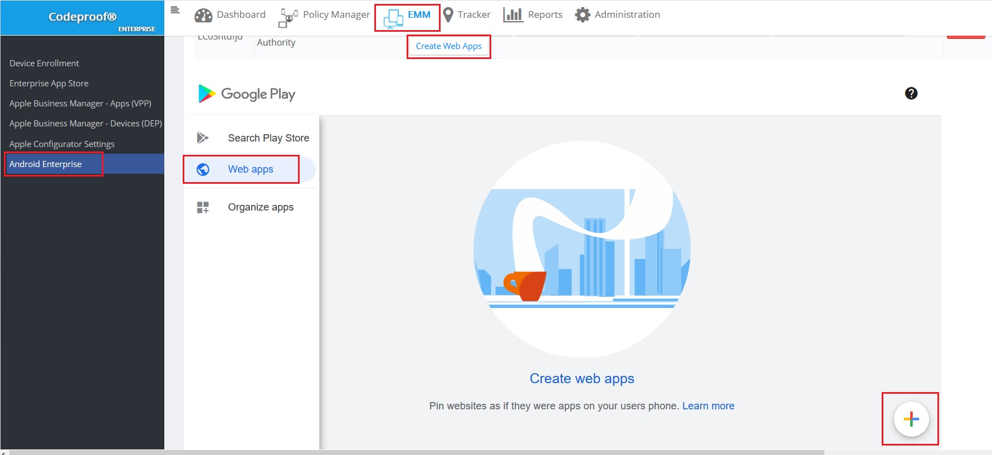
Task: Open the Reports tab
Action: (533, 15)
